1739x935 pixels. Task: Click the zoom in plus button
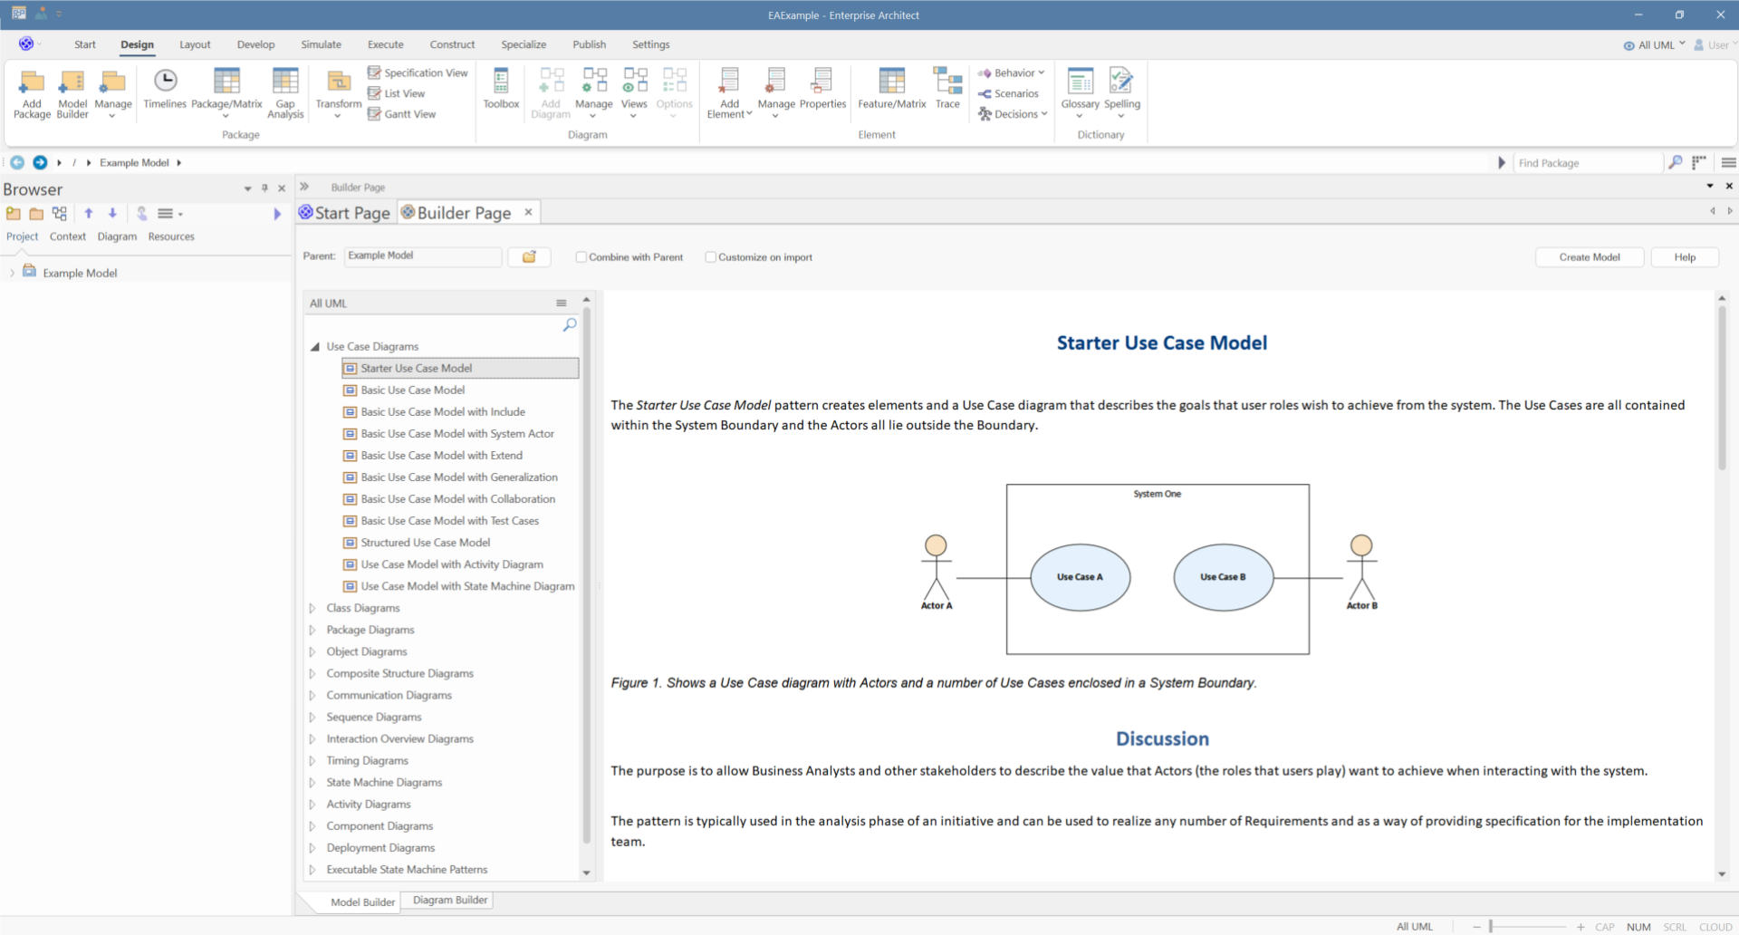(x=1580, y=927)
